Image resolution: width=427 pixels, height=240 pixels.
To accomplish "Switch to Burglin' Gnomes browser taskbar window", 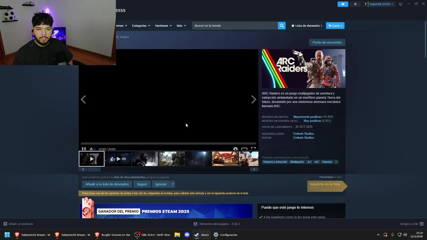I will click(112, 235).
